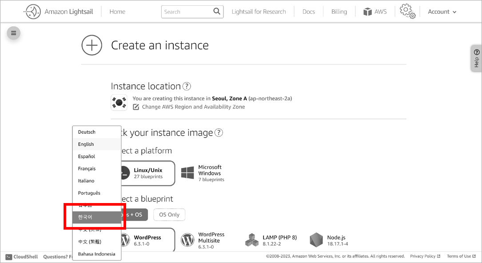The image size is (482, 263).
Task: Select Français from language list
Action: pyautogui.click(x=97, y=169)
